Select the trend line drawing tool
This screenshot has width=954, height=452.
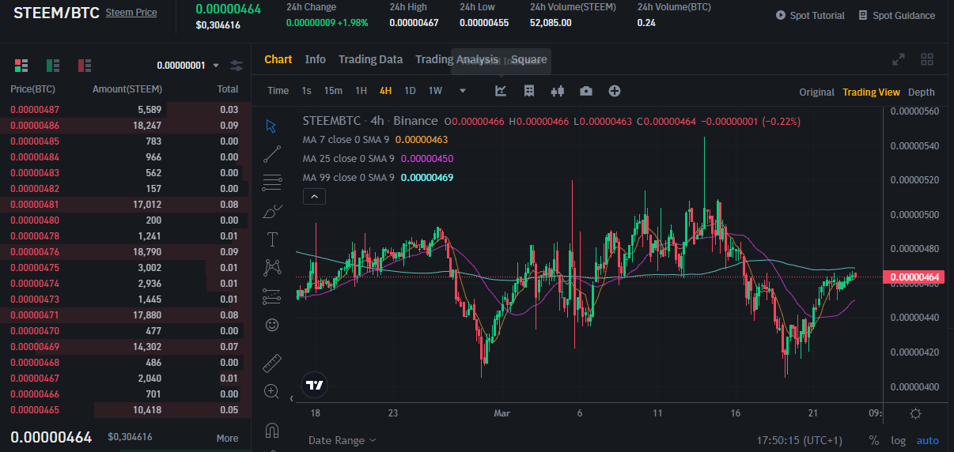(272, 154)
